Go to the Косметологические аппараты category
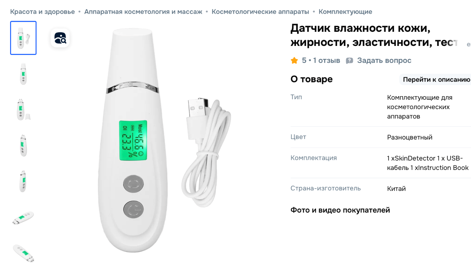This screenshot has height=272, width=471. pos(260,12)
